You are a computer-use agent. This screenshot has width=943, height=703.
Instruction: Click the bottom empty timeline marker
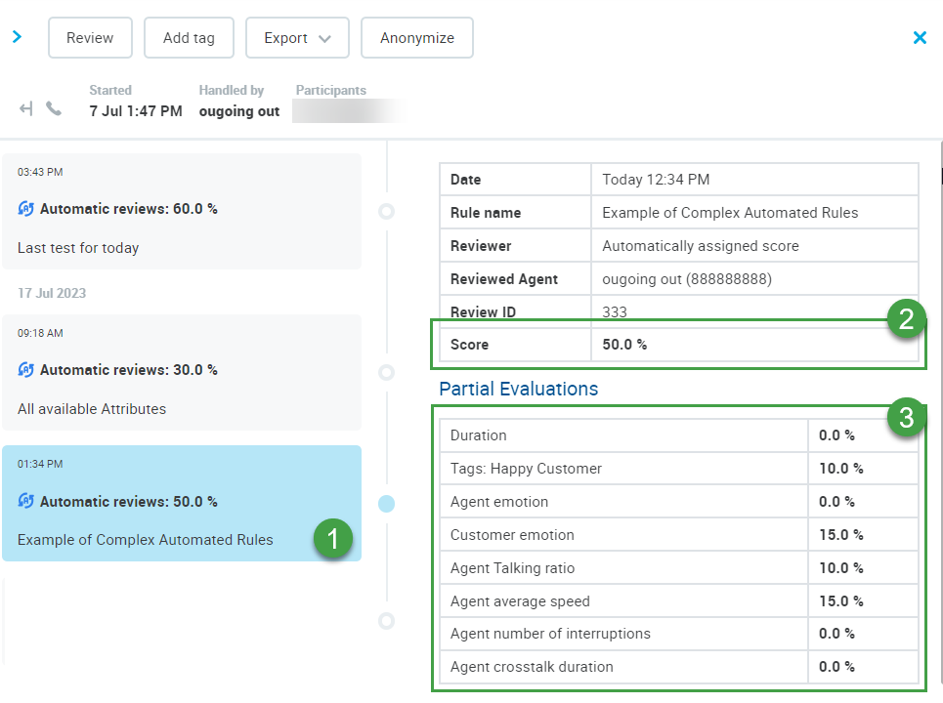click(x=387, y=621)
